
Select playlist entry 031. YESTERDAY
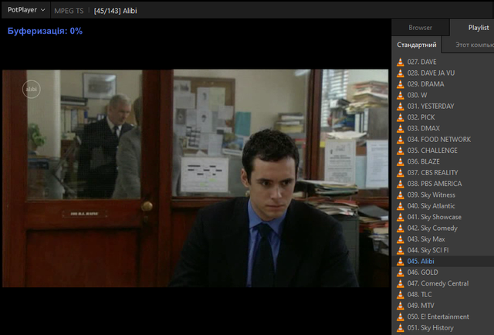(443, 107)
